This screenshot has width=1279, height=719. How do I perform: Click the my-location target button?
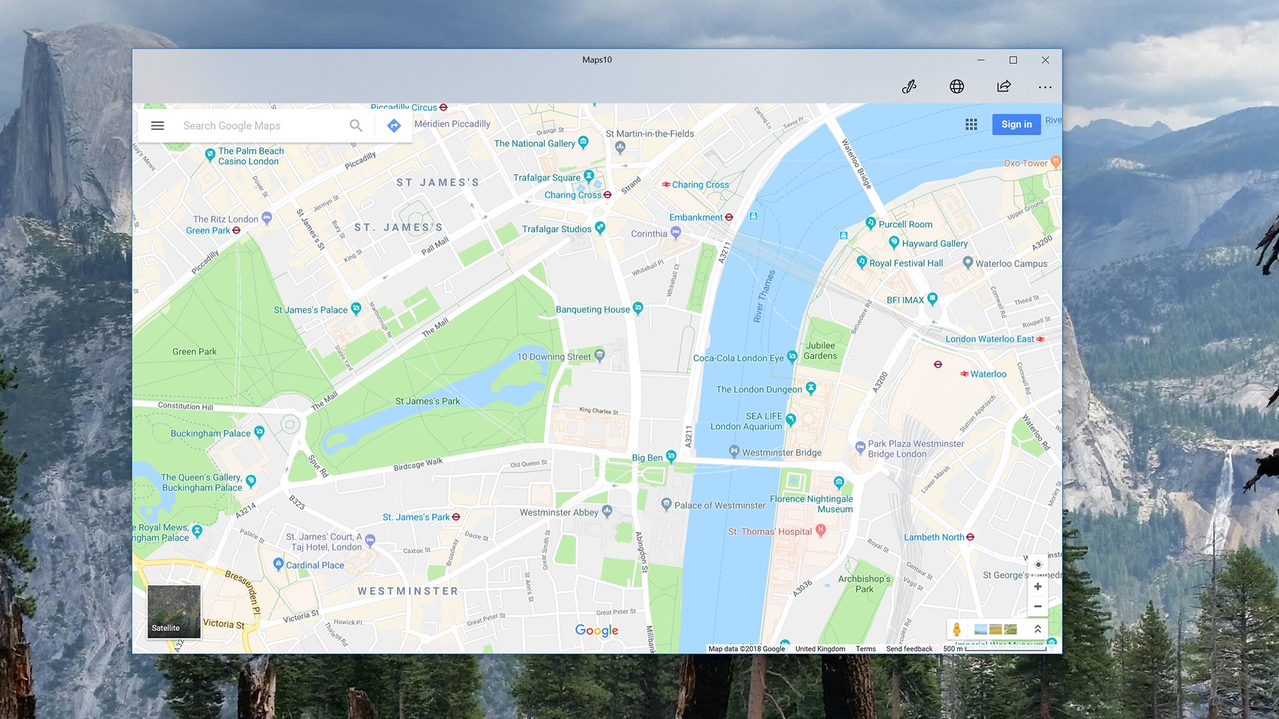coord(1038,564)
